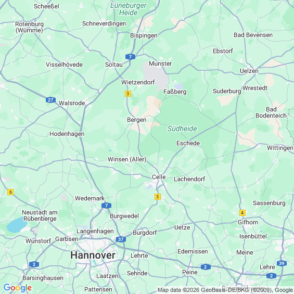Click the A7 shield near Wedemark
294x294 pixels.
(106, 206)
